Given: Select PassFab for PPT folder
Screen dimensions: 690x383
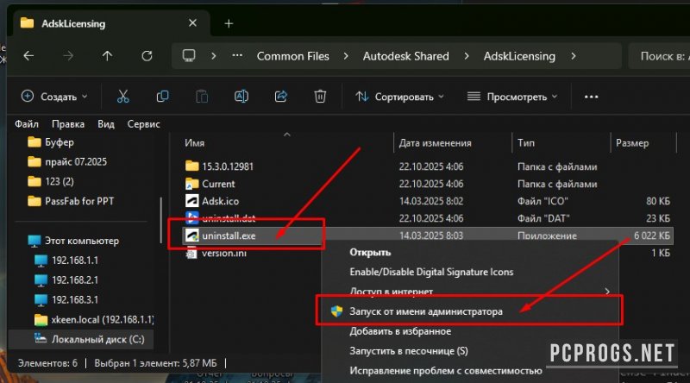Looking at the screenshot, I should [79, 201].
